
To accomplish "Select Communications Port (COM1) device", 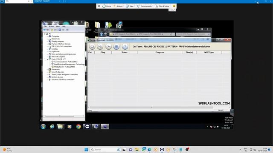I will tap(66, 62).
